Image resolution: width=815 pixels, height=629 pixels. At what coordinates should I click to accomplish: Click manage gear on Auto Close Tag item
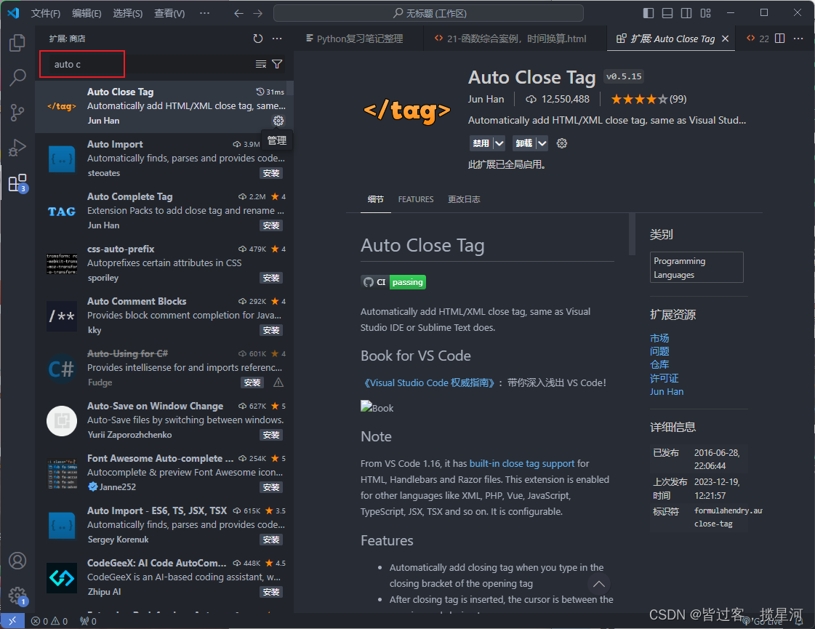click(278, 121)
